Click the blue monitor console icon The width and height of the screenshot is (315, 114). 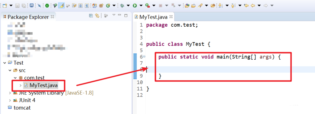[x=31, y=6]
